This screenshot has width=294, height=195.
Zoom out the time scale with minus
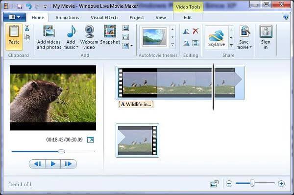coord(229,184)
